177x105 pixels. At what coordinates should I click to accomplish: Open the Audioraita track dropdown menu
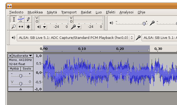pyautogui.click(x=23, y=56)
